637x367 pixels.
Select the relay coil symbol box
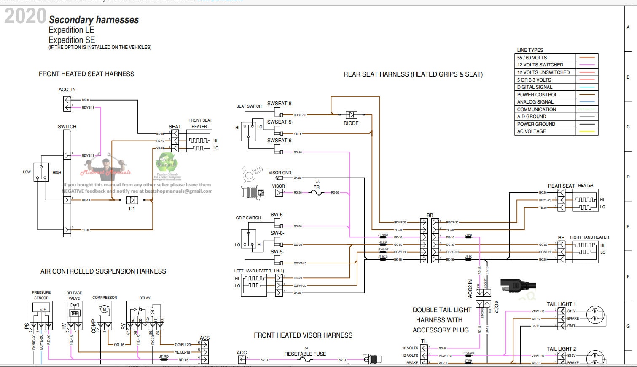(x=145, y=312)
